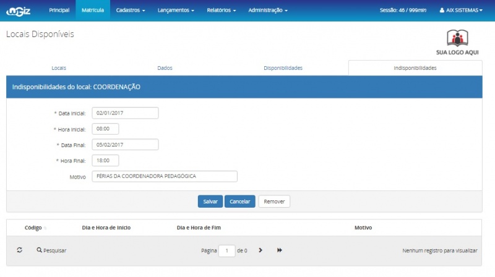Click the Sessão: 46 / 999min indicator
Image resolution: width=495 pixels, height=277 pixels.
coord(403,10)
